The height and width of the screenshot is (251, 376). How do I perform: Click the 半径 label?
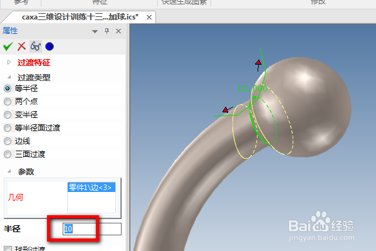(13, 228)
